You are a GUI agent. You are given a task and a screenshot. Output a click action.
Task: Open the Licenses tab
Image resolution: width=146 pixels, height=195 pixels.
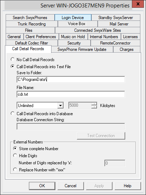(130, 37)
